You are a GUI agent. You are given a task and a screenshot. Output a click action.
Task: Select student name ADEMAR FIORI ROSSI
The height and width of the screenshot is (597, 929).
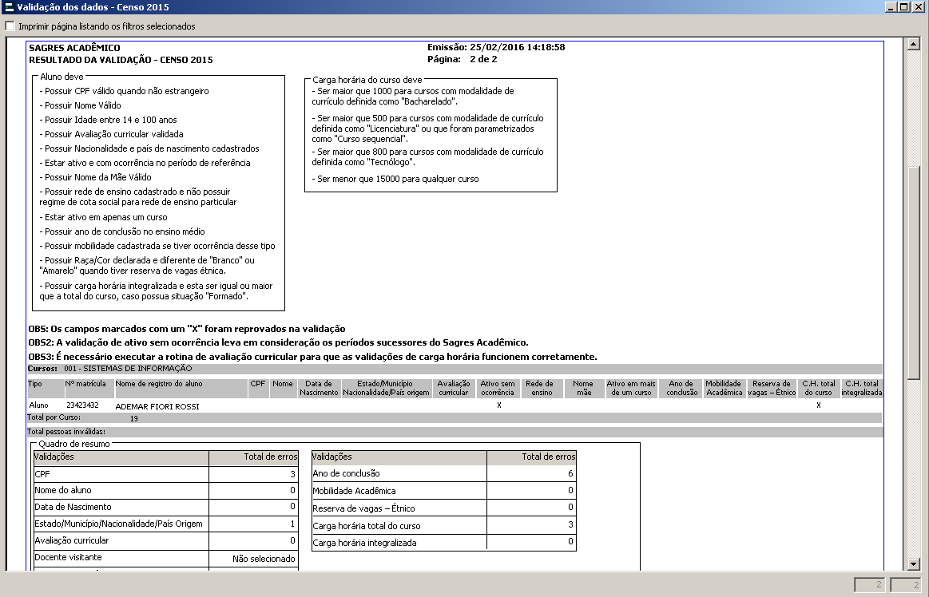pos(157,406)
